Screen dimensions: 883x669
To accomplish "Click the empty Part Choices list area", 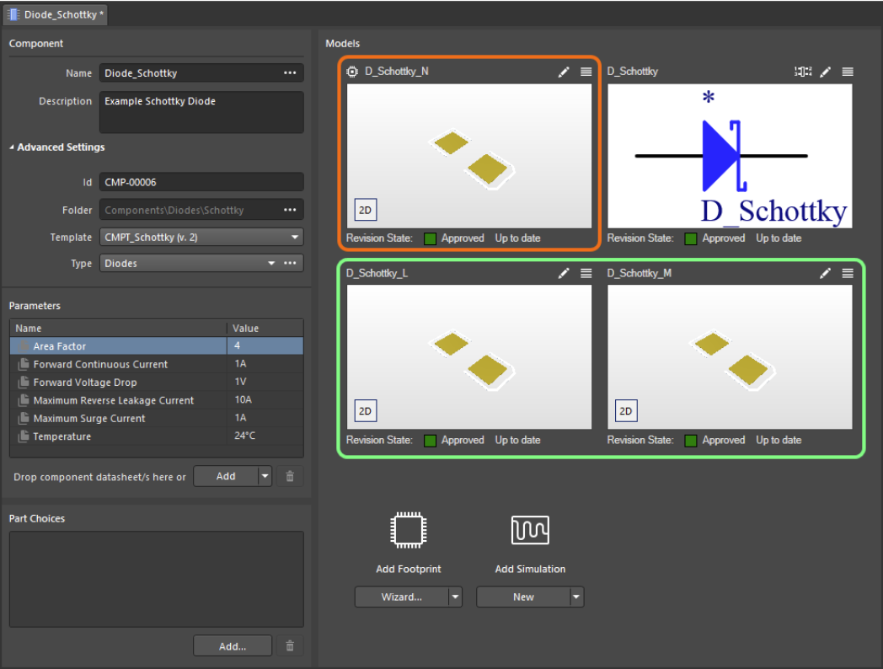I will [x=157, y=579].
